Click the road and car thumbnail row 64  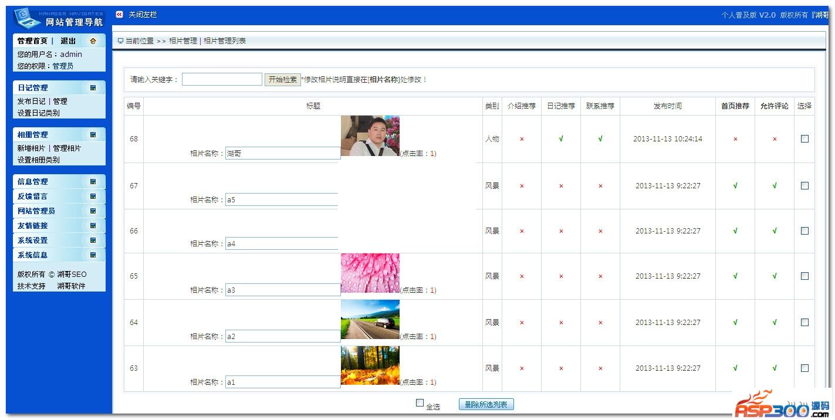pyautogui.click(x=370, y=320)
